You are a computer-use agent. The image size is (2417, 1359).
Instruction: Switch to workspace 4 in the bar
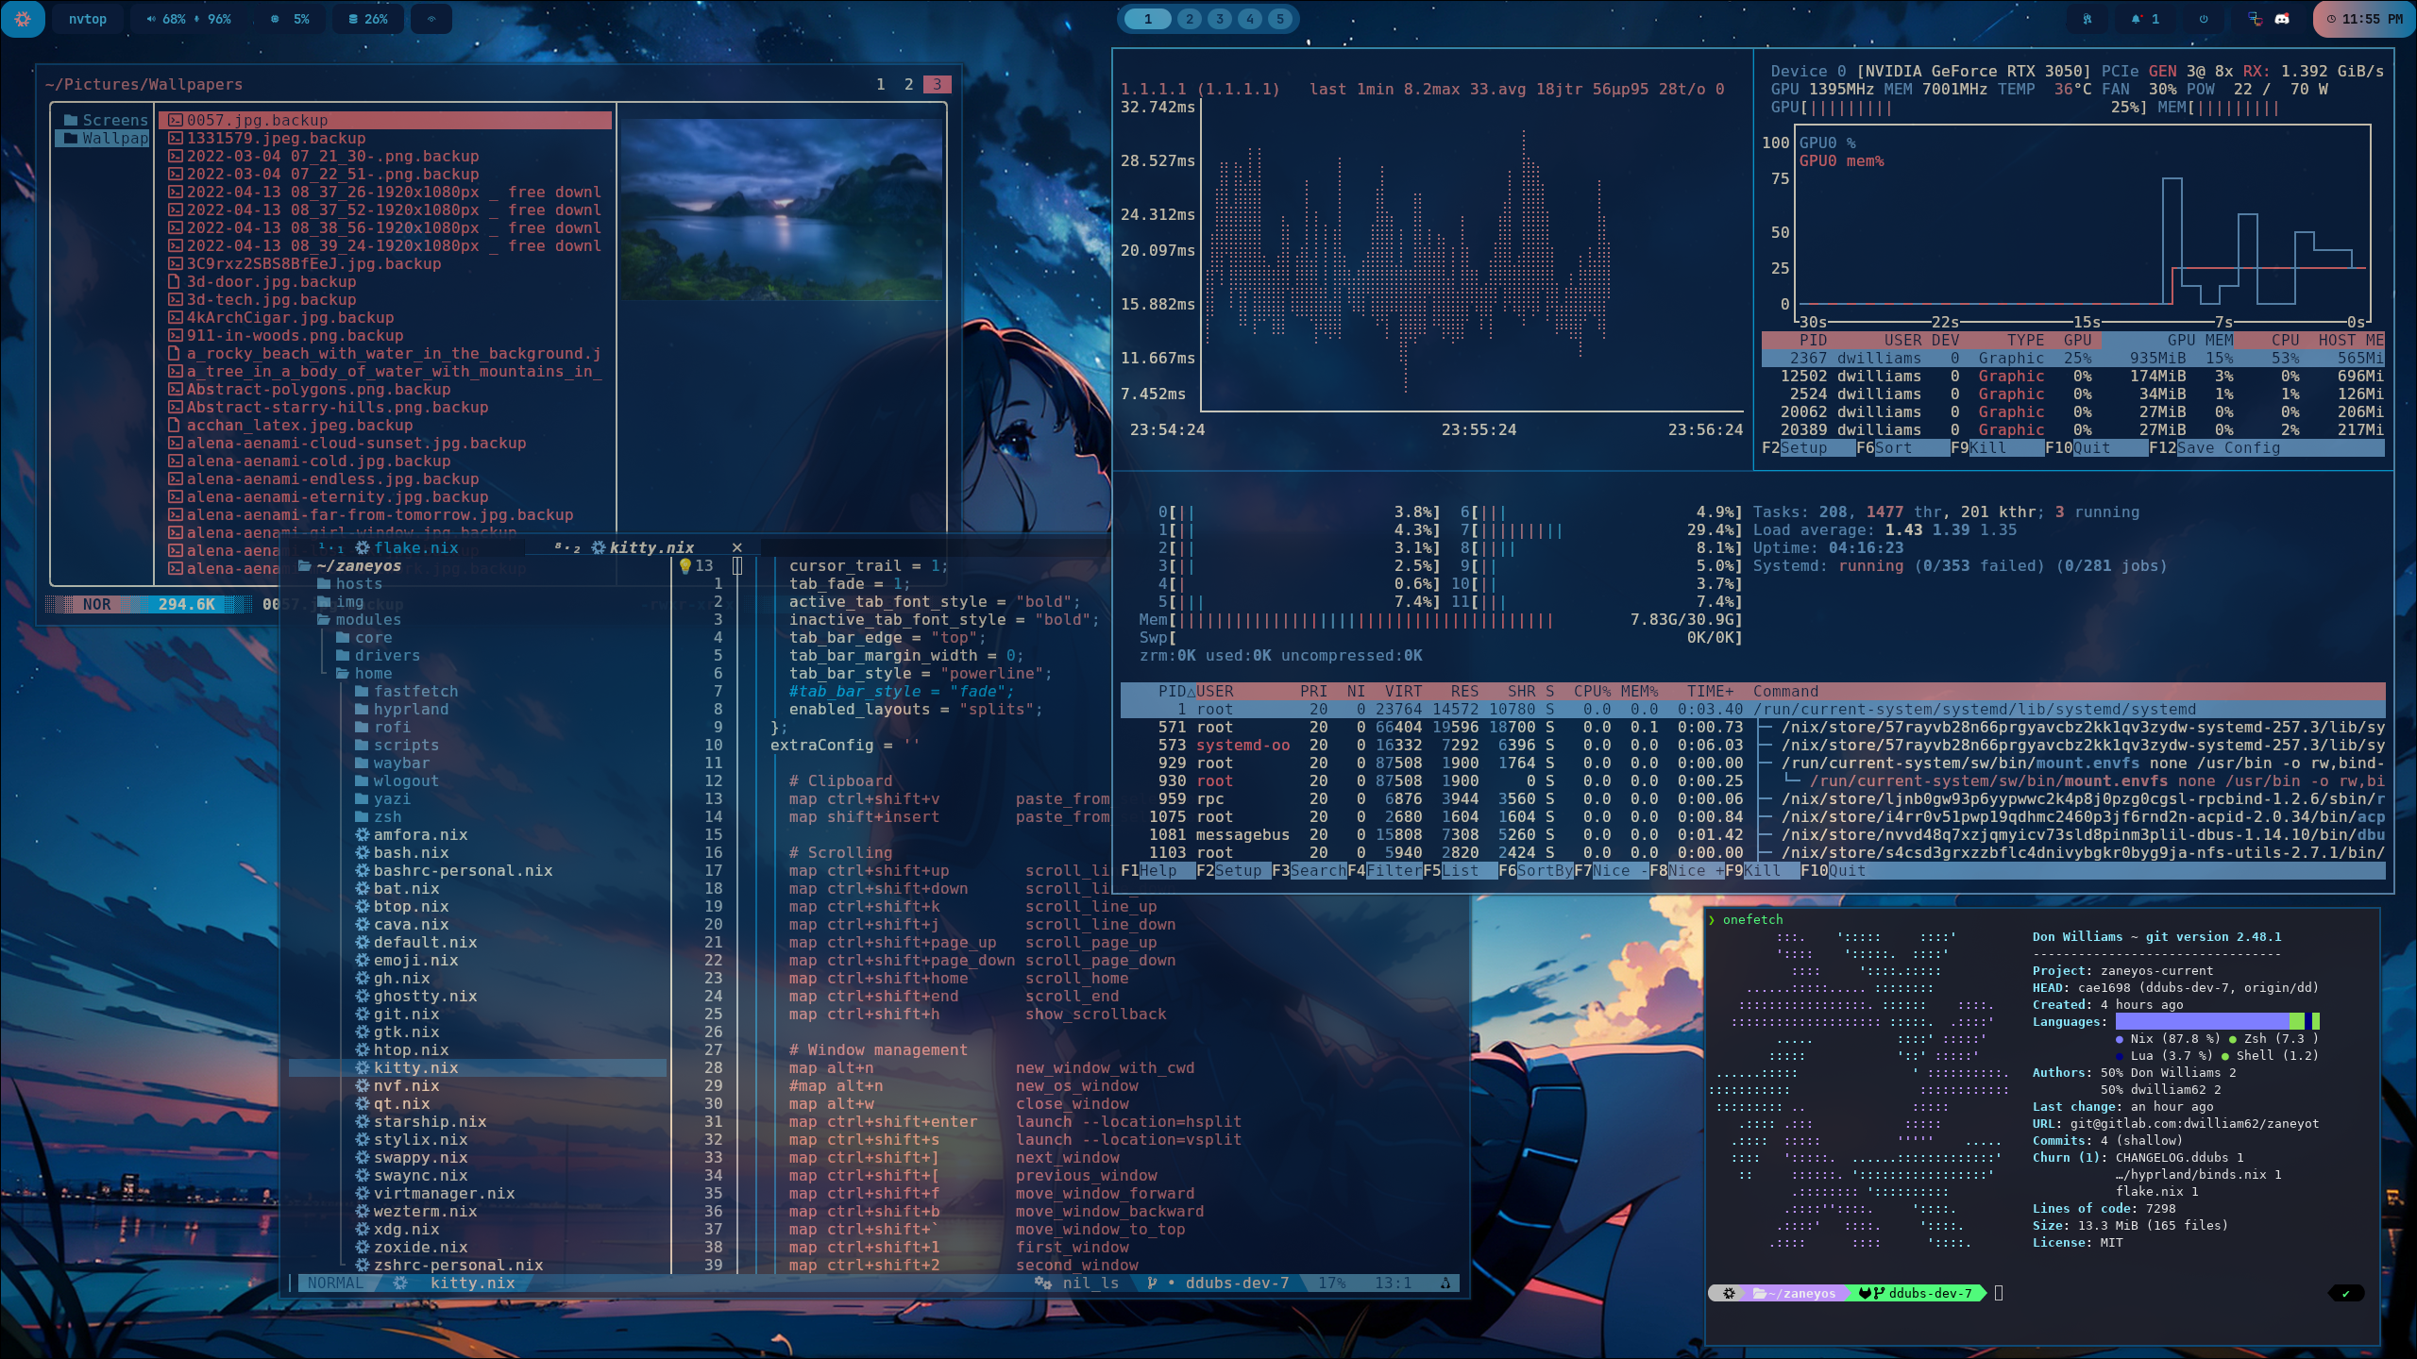1250,19
